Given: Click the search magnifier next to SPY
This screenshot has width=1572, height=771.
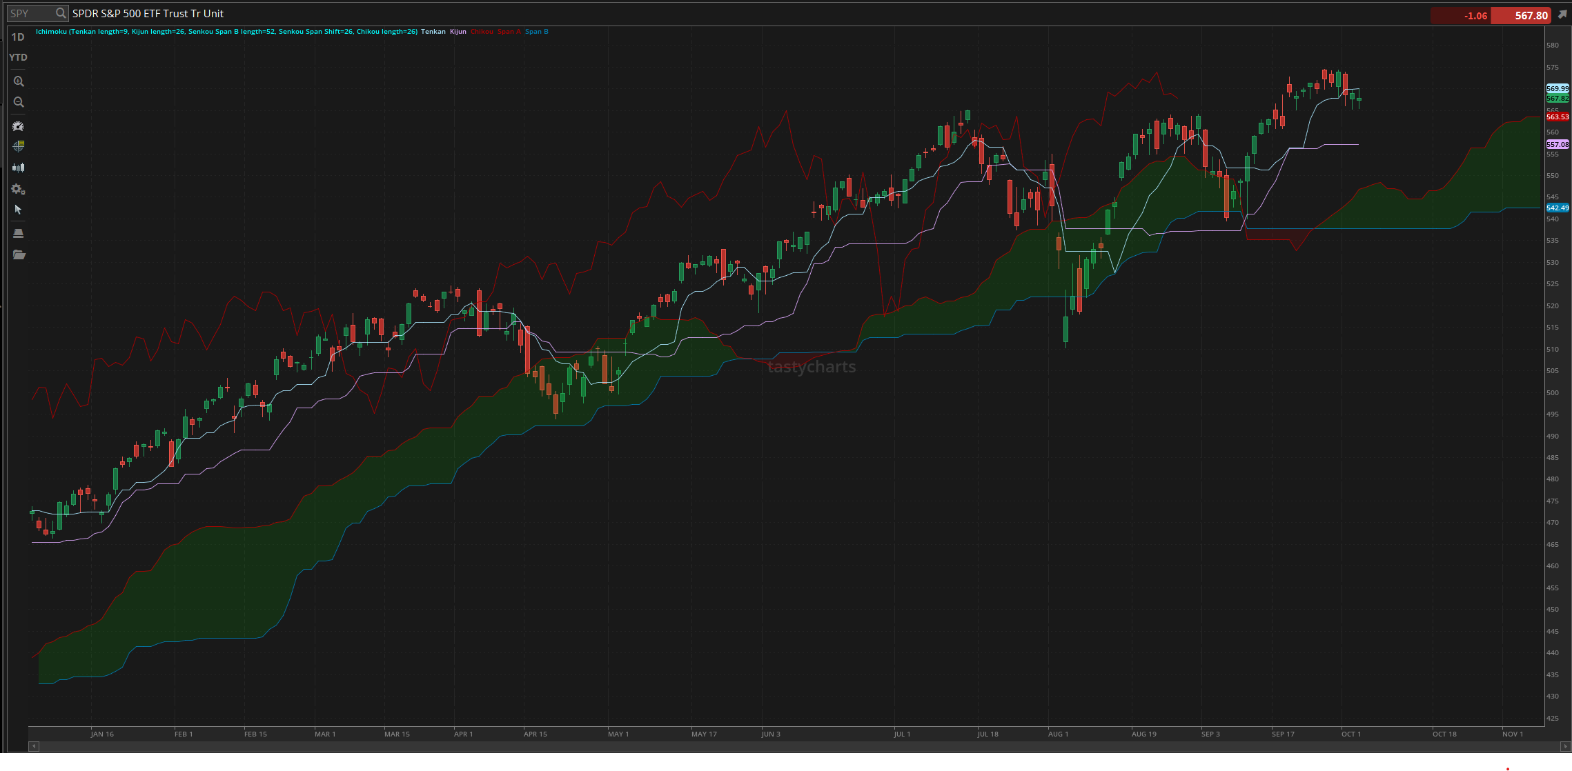Looking at the screenshot, I should click(x=61, y=13).
